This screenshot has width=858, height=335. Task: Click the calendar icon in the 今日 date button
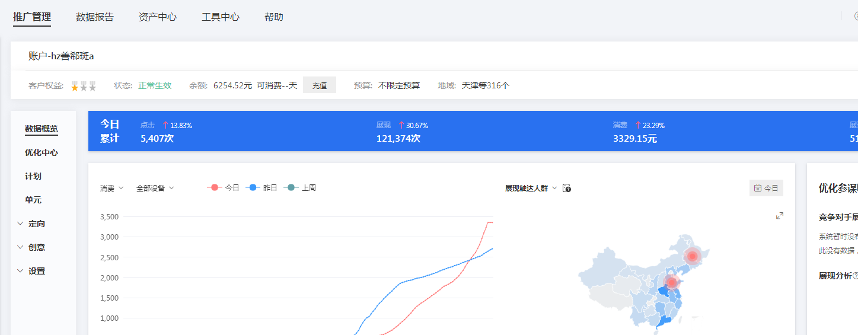[758, 188]
